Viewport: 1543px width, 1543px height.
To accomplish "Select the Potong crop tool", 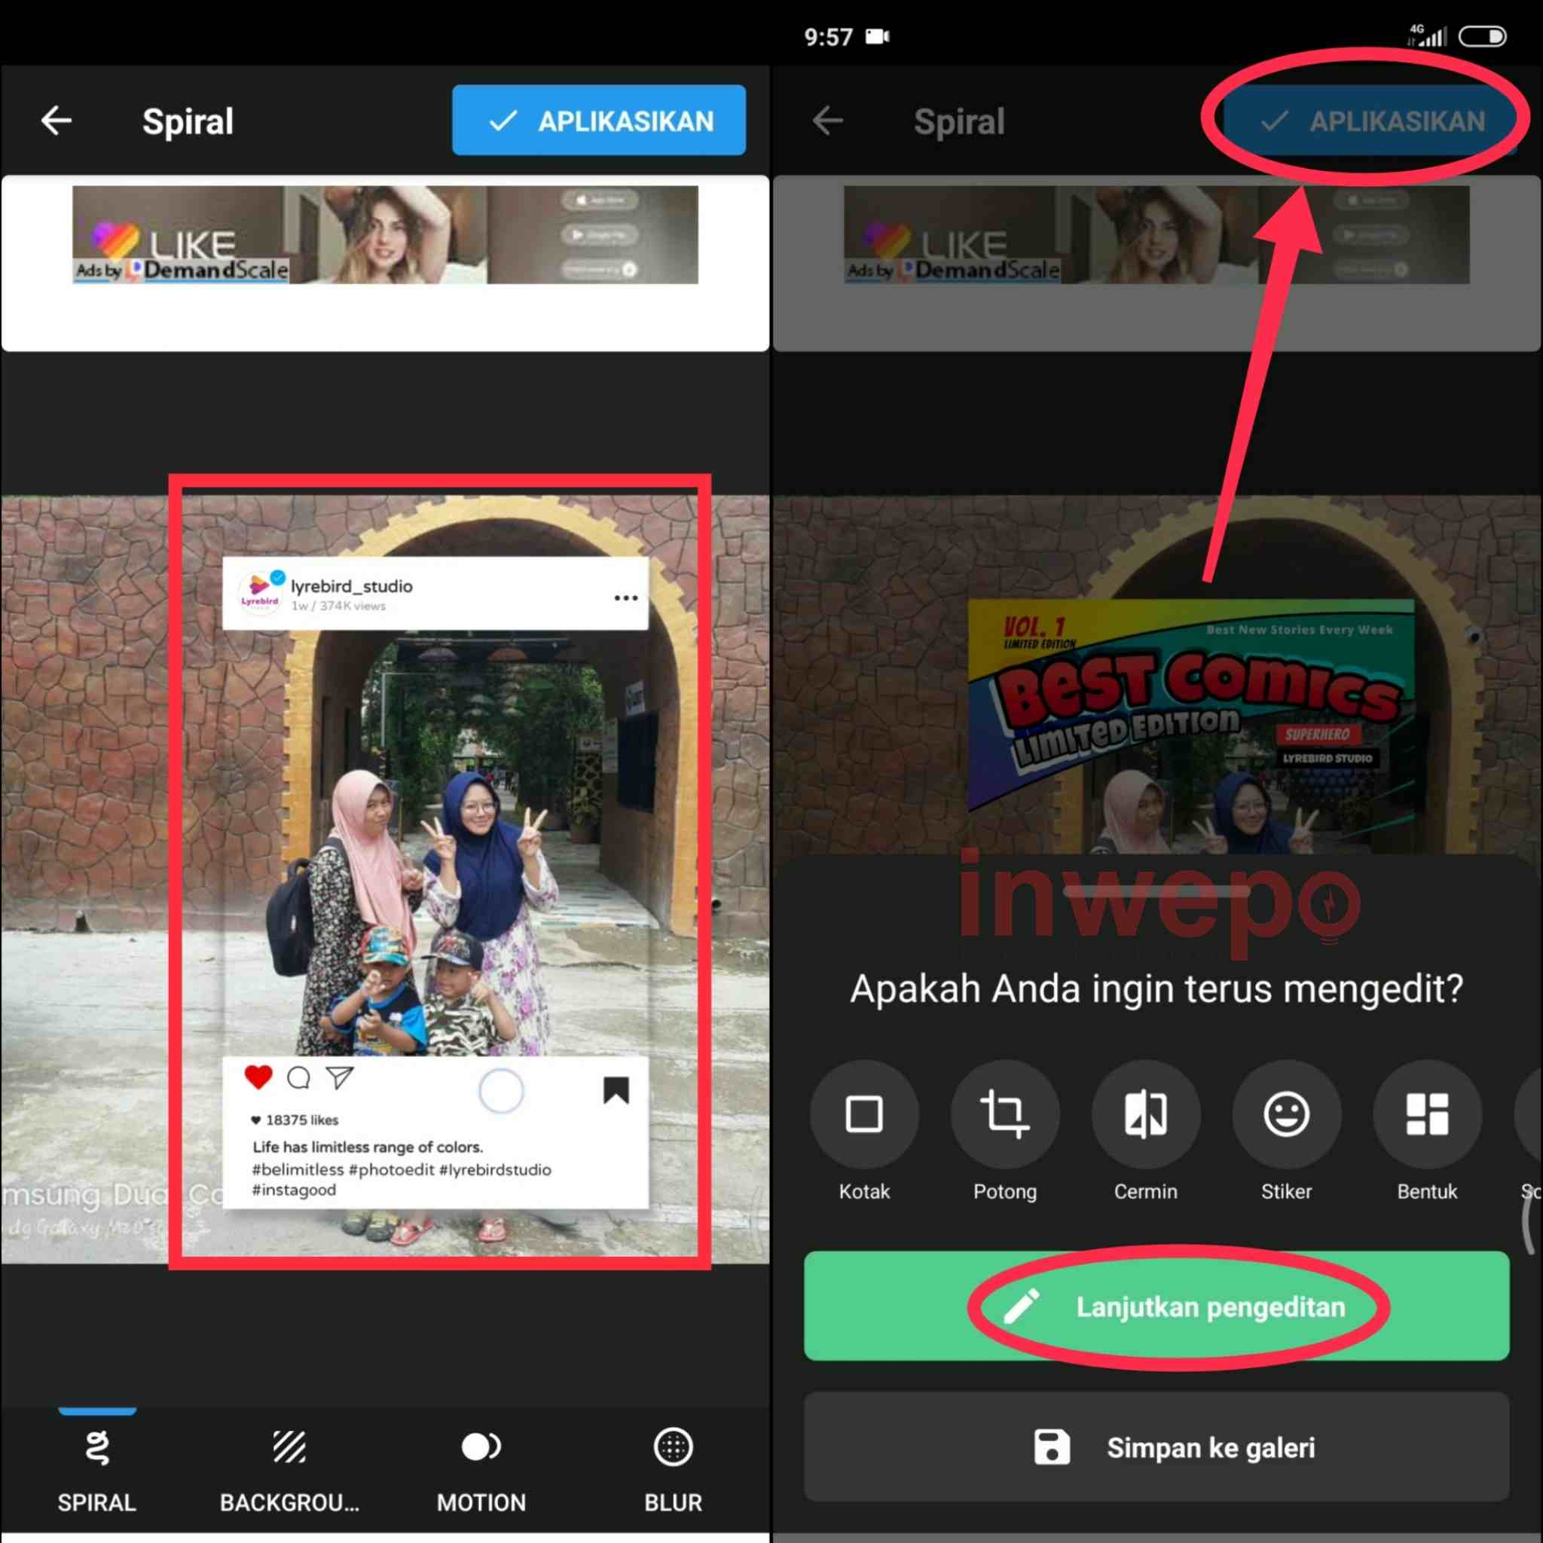I will coord(1005,1114).
